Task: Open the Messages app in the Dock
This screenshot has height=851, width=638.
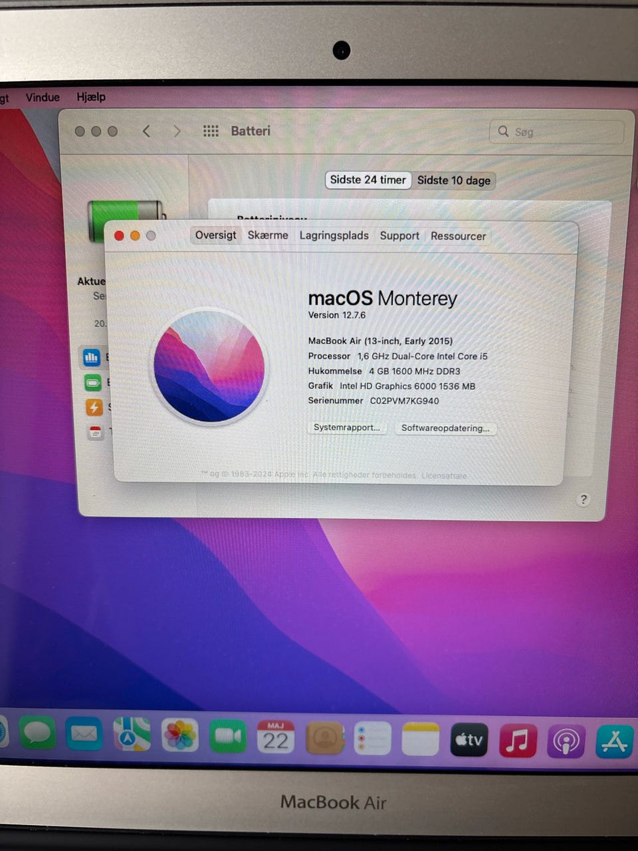Action: (x=37, y=734)
